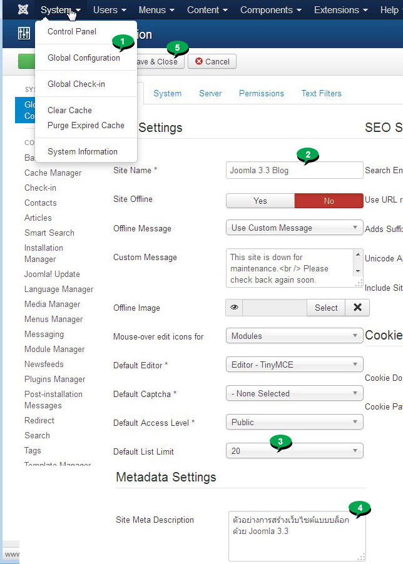Open Newsfeeds in sidebar
403x564 pixels.
(x=44, y=365)
